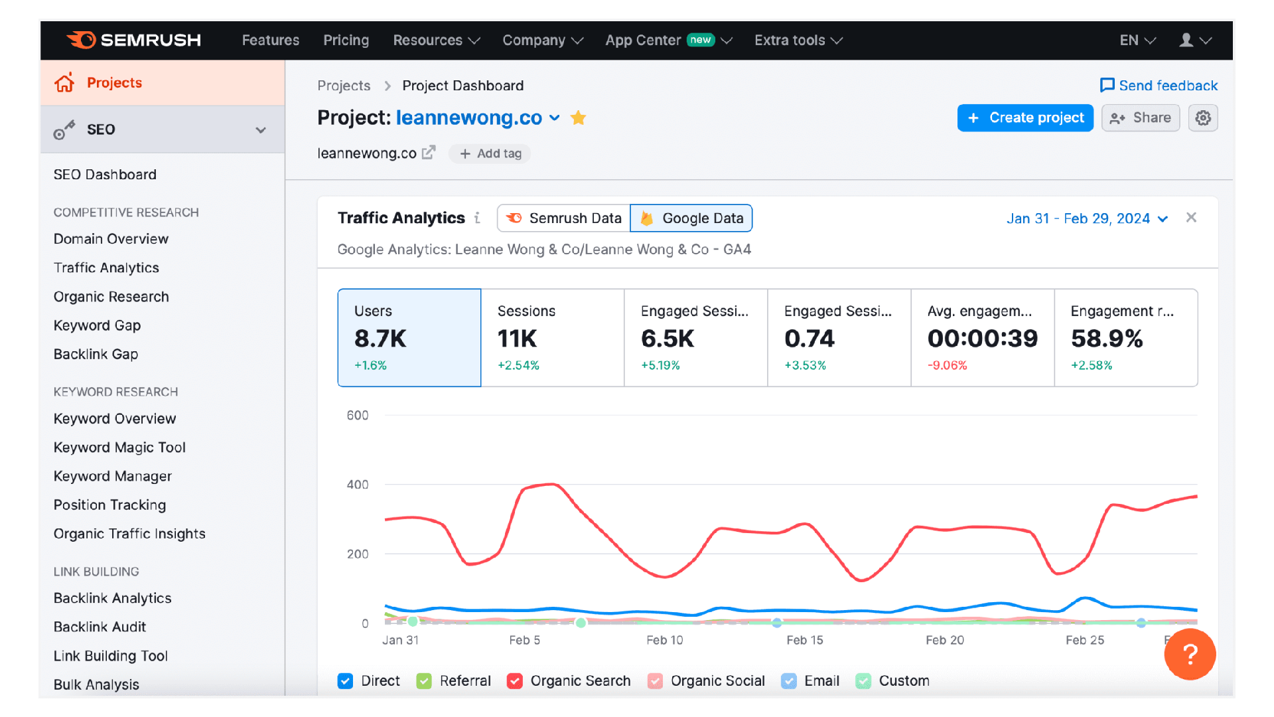Toggle the Organic Social checkbox

(x=655, y=680)
